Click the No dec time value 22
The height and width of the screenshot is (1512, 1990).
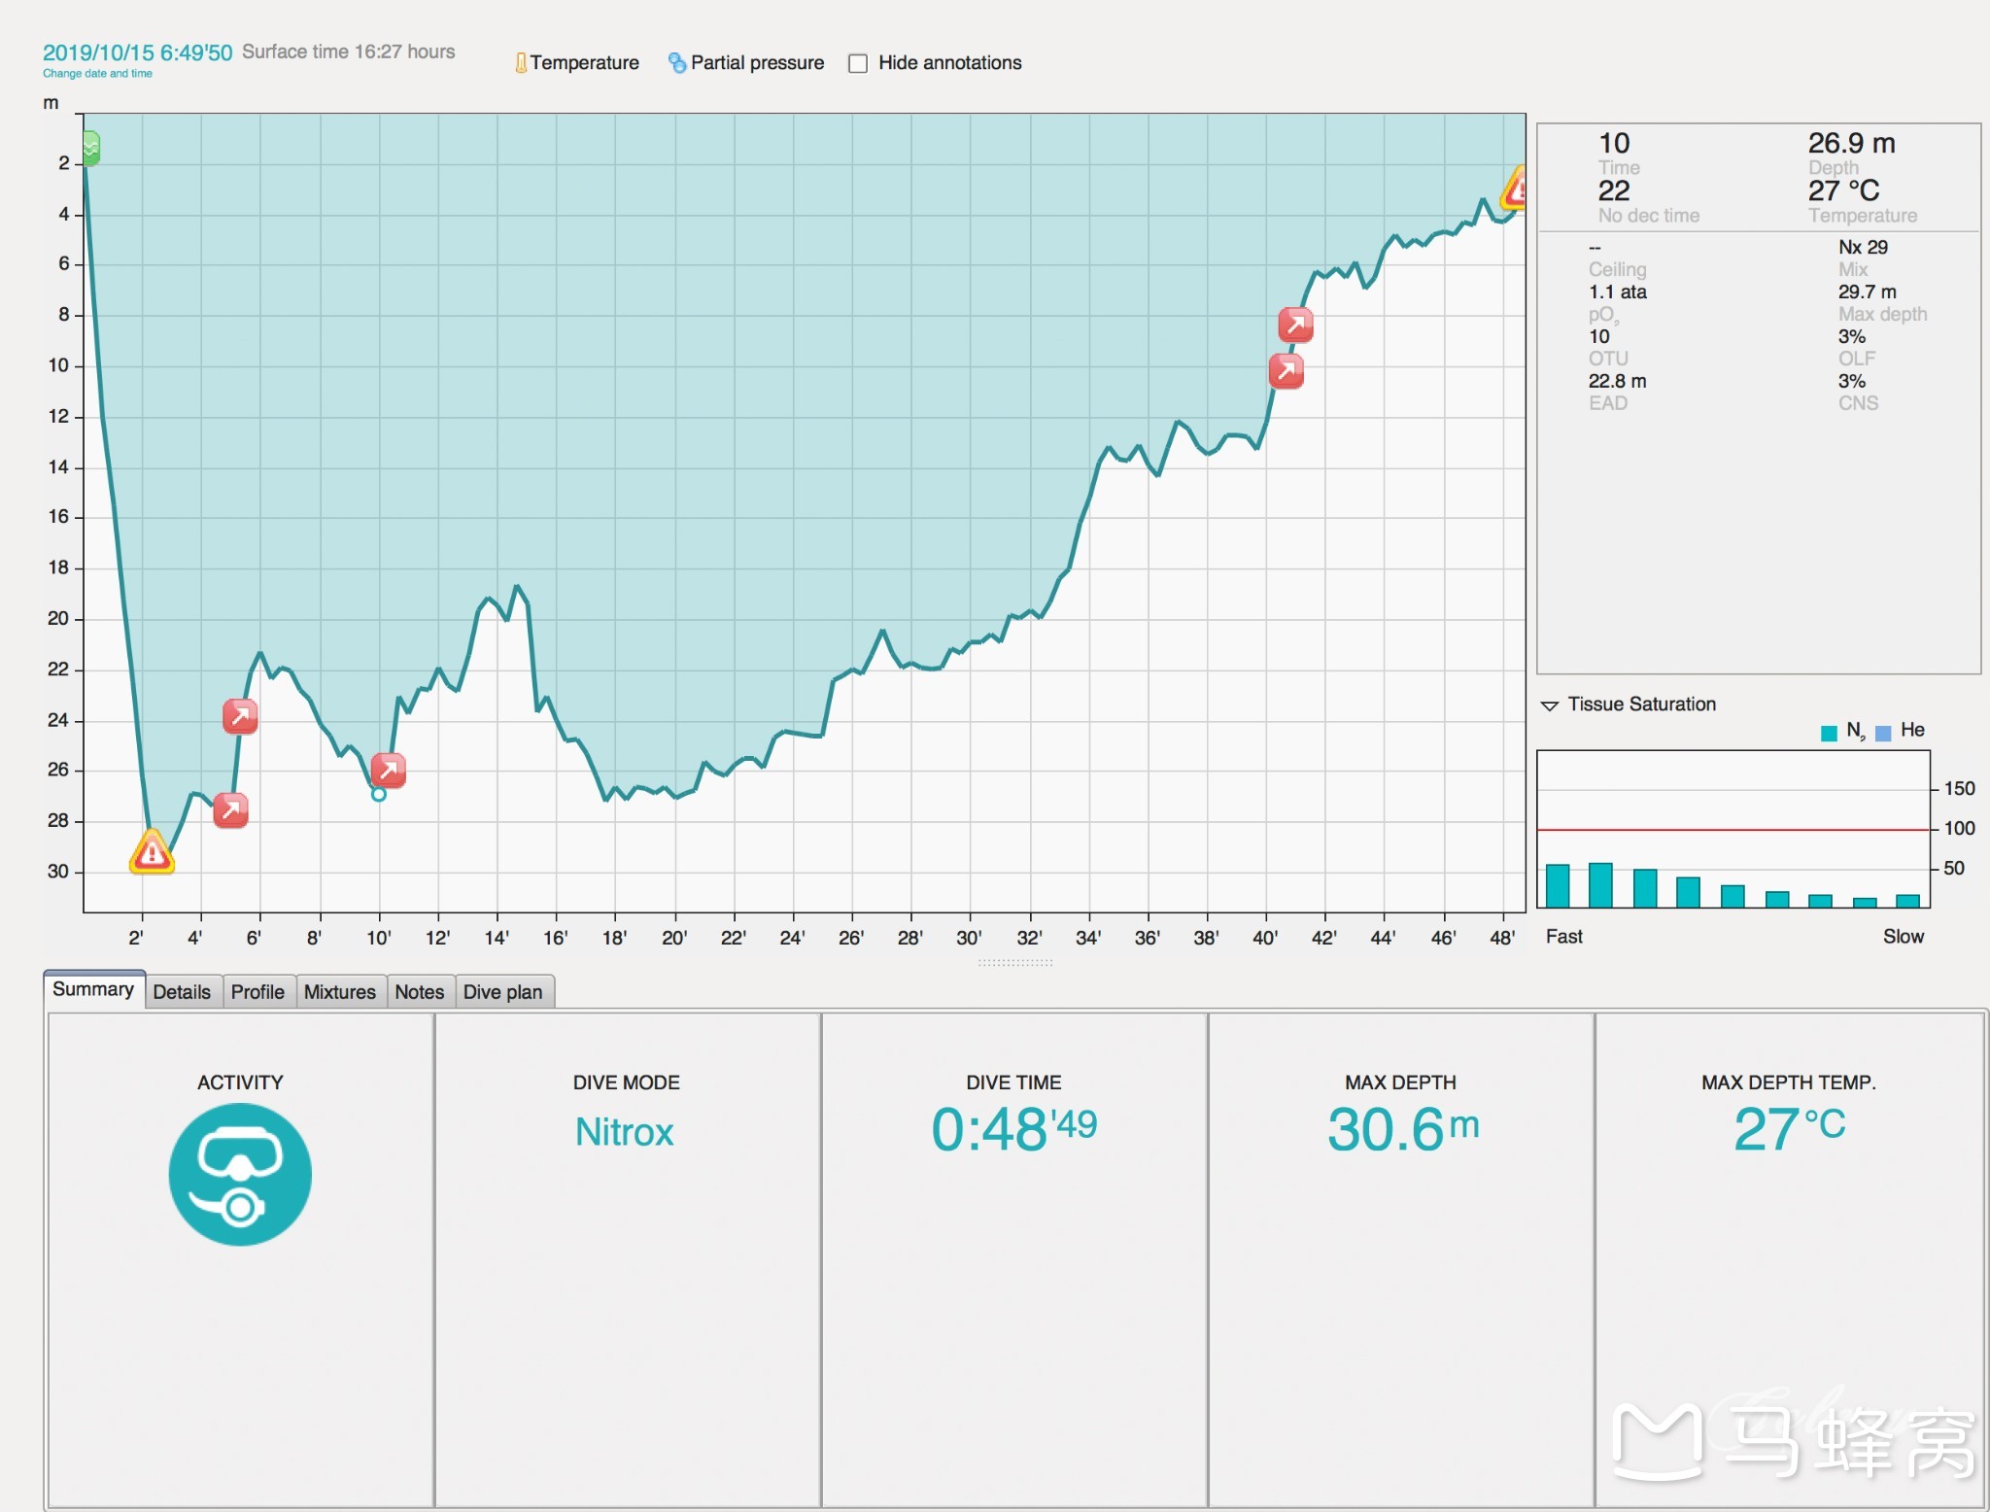pos(1614,191)
